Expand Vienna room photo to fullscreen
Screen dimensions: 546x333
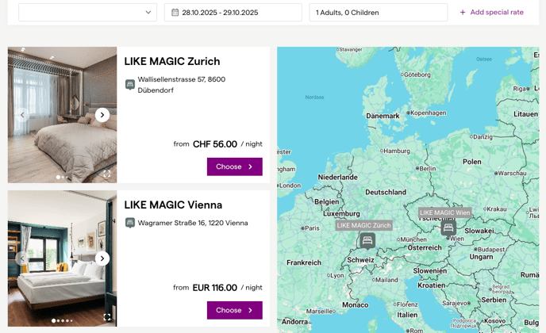tap(107, 317)
